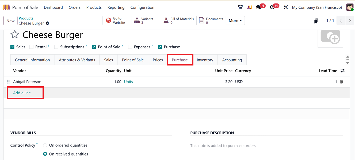Open the More dropdown in the button bar

(235, 20)
